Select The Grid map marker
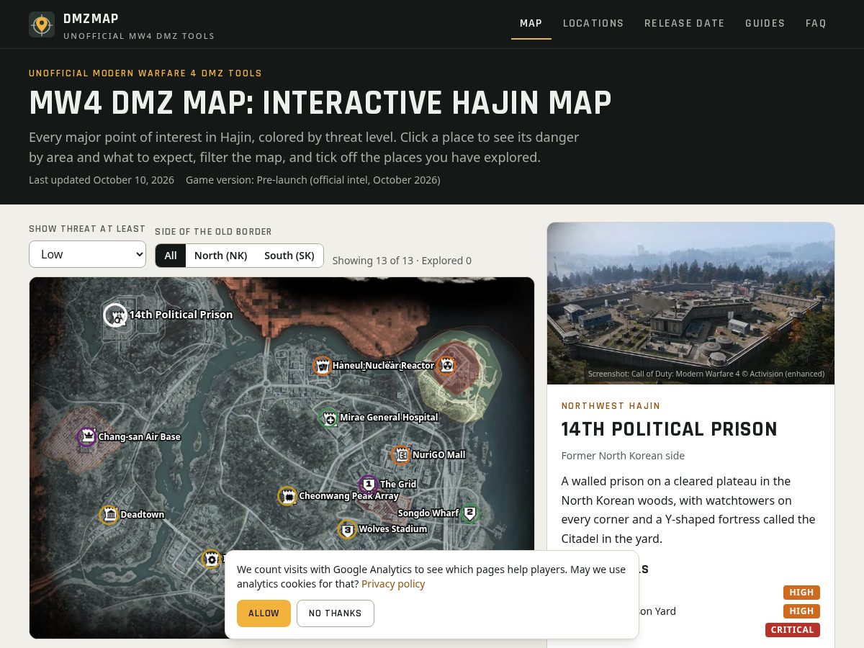 pos(369,485)
